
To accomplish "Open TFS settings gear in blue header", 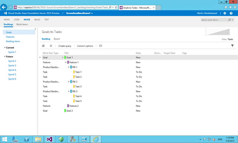I will click(225, 13).
